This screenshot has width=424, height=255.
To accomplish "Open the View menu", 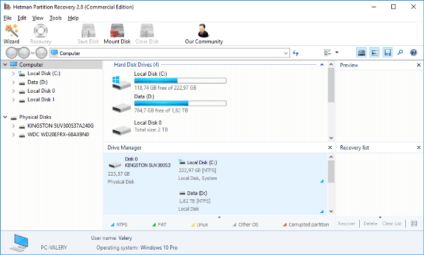I will point(38,18).
